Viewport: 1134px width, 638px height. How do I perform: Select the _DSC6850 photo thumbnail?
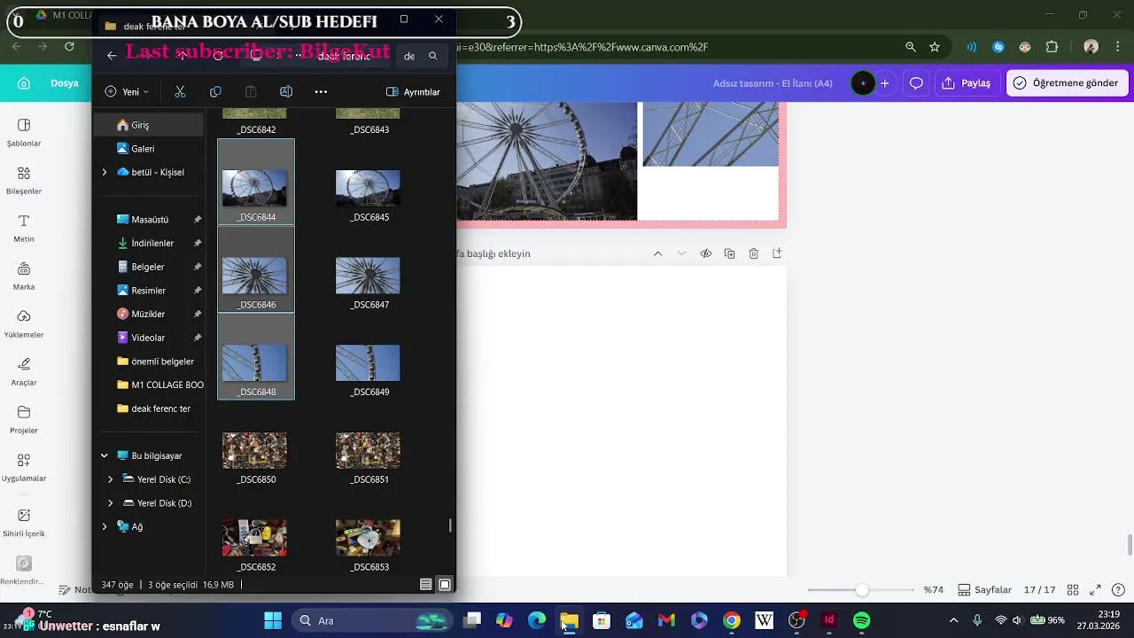click(254, 450)
